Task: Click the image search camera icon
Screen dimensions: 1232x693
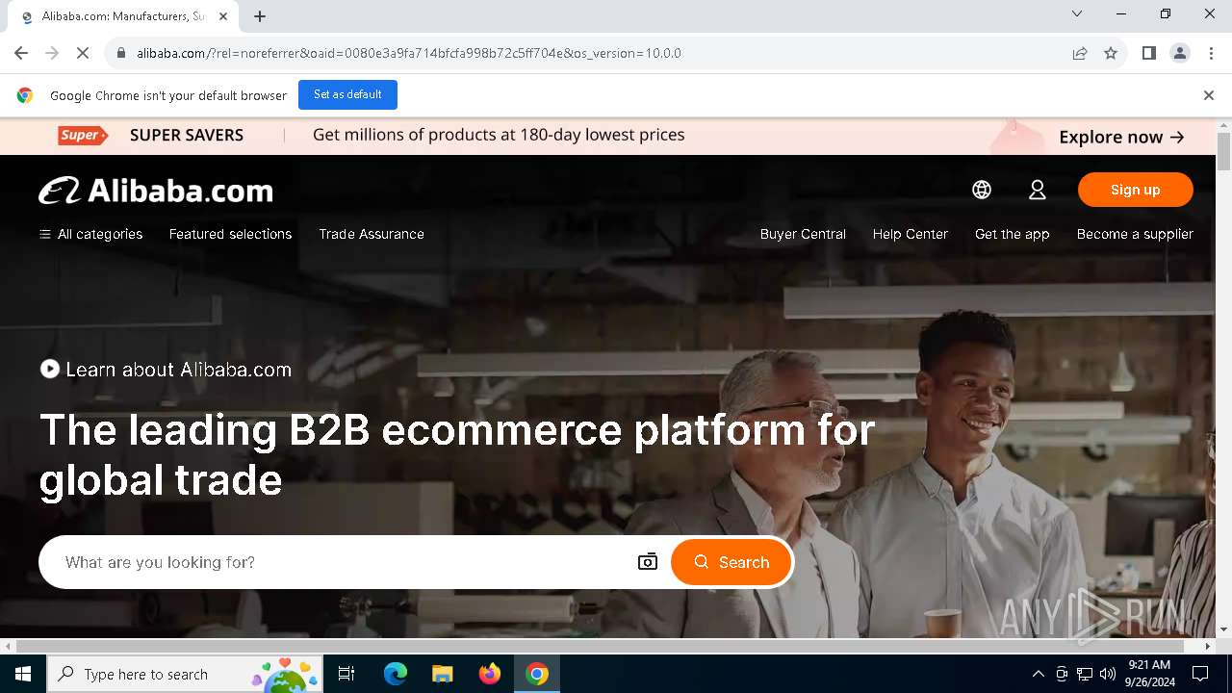Action: point(648,562)
